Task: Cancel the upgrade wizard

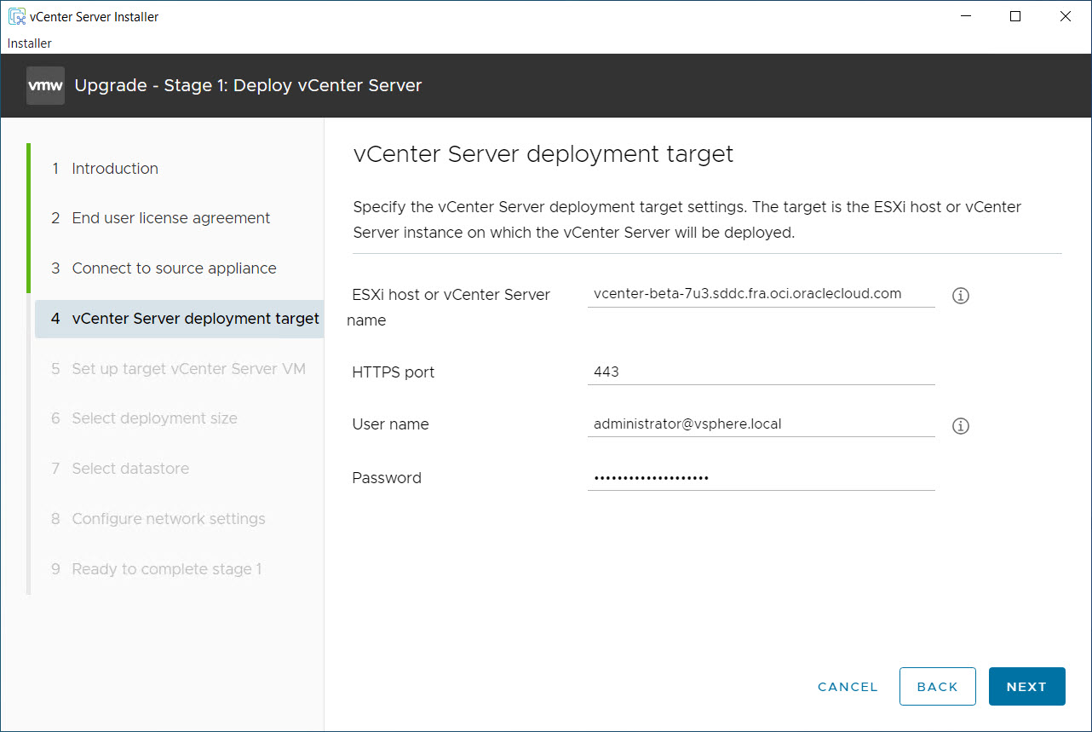Action: pos(848,687)
